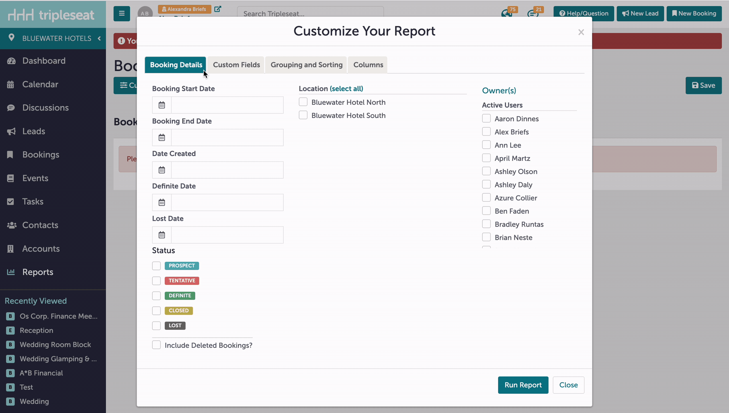Click the Leads megaphone icon in sidebar
The width and height of the screenshot is (729, 413).
pyautogui.click(x=11, y=131)
